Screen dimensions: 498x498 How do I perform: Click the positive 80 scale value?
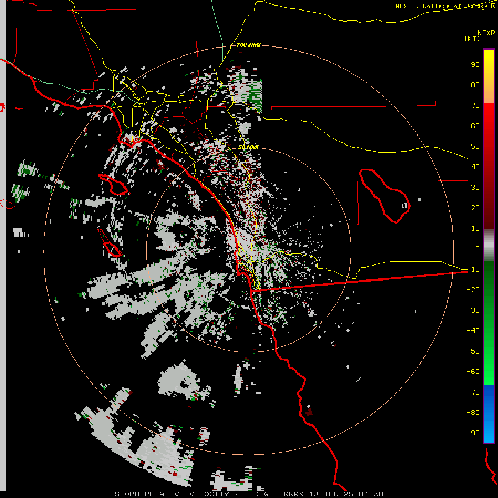(x=475, y=85)
